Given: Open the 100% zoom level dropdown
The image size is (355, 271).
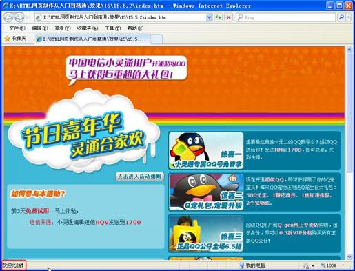Looking at the screenshot, I should pos(343,265).
